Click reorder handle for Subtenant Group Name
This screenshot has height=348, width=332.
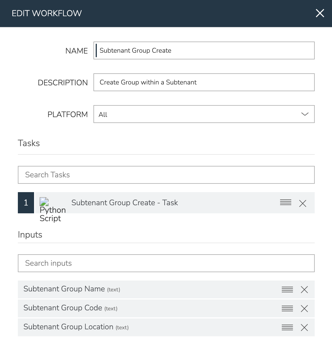(287, 289)
